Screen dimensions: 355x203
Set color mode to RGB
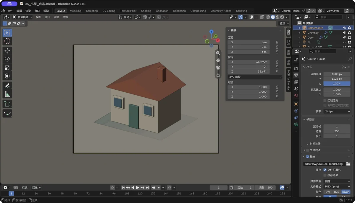click(337, 192)
